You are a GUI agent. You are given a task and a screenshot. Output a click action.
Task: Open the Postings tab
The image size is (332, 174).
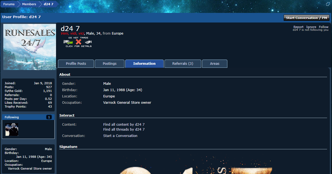pyautogui.click(x=110, y=64)
